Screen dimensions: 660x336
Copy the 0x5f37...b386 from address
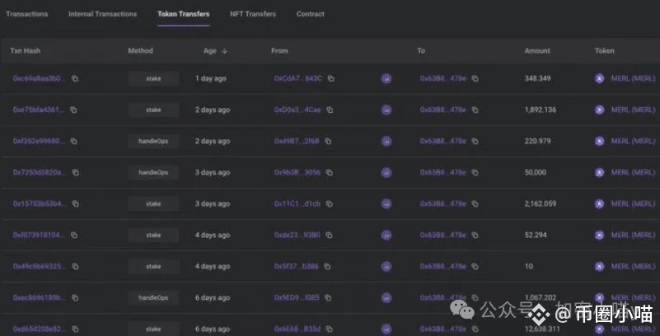pos(327,267)
